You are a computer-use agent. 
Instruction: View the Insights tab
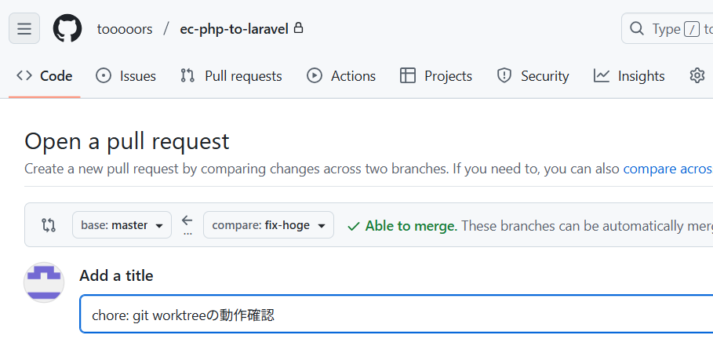pyautogui.click(x=629, y=76)
